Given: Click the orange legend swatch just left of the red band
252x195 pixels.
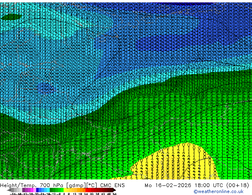Looking at the screenshot, I should [84, 190].
